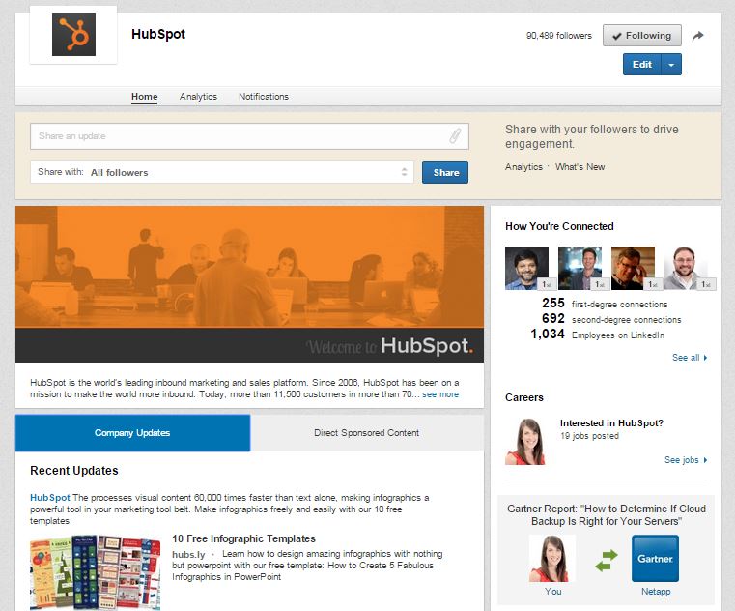The width and height of the screenshot is (735, 611).
Task: Click the blue Edit button
Action: tap(641, 65)
